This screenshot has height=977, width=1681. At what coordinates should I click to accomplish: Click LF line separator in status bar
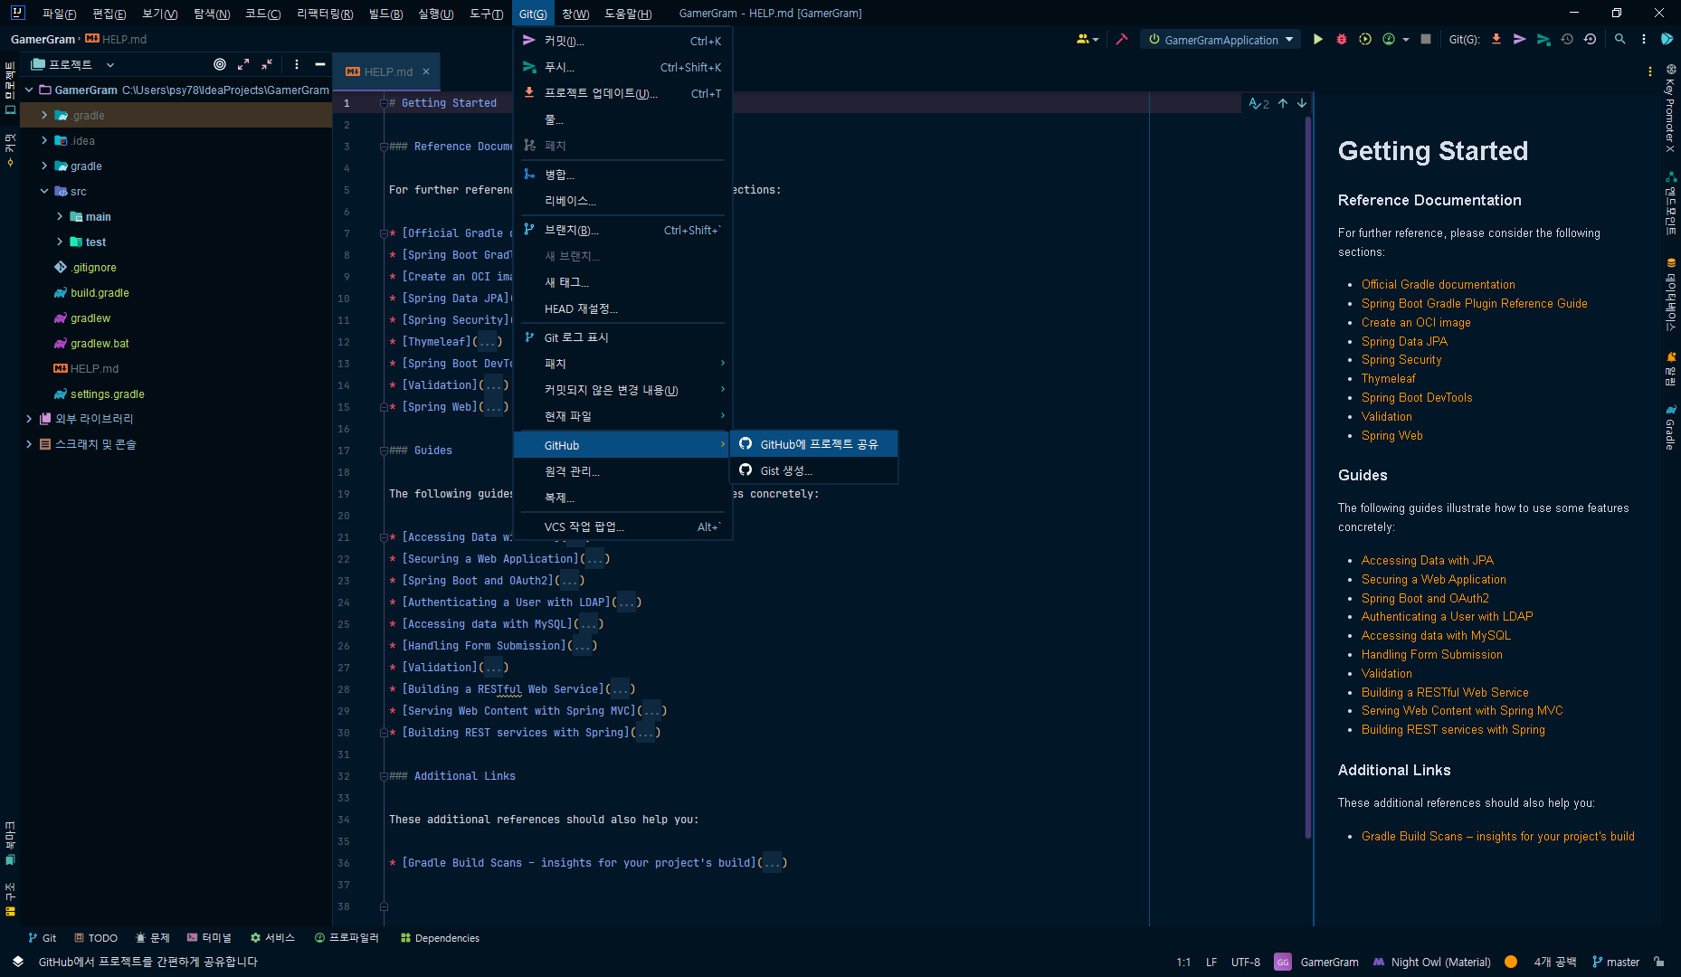point(1211,962)
